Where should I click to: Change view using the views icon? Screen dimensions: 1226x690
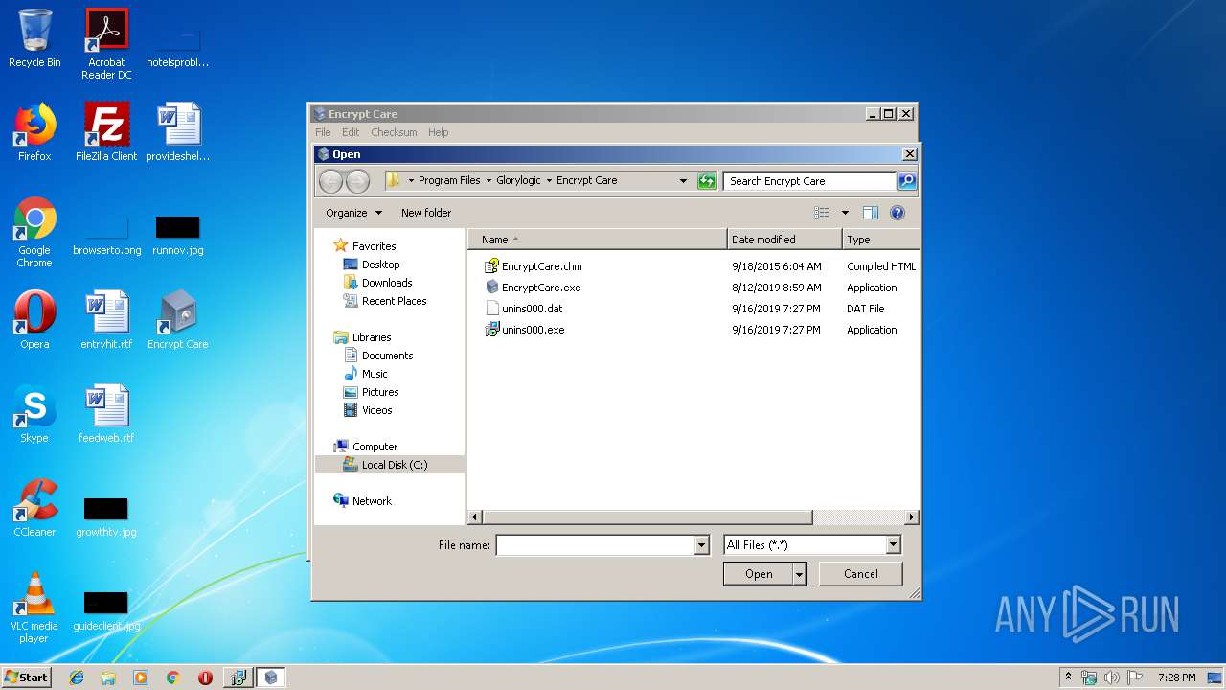click(822, 213)
